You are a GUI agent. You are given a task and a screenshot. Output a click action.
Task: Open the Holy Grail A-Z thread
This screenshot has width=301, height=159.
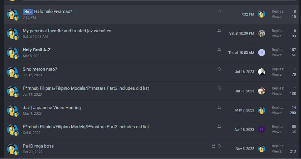tap(37, 50)
